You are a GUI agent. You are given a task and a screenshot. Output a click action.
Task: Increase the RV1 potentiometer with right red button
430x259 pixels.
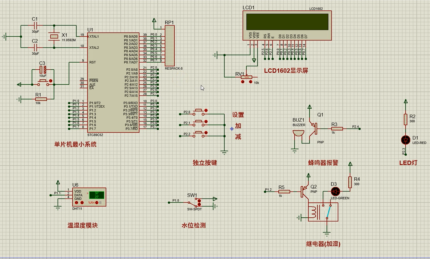pos(251,82)
